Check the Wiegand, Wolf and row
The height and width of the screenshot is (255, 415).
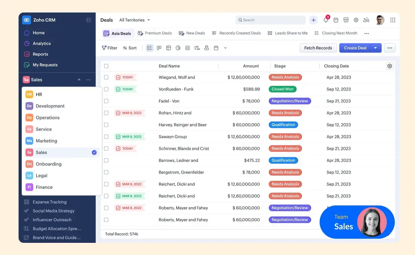coord(106,77)
